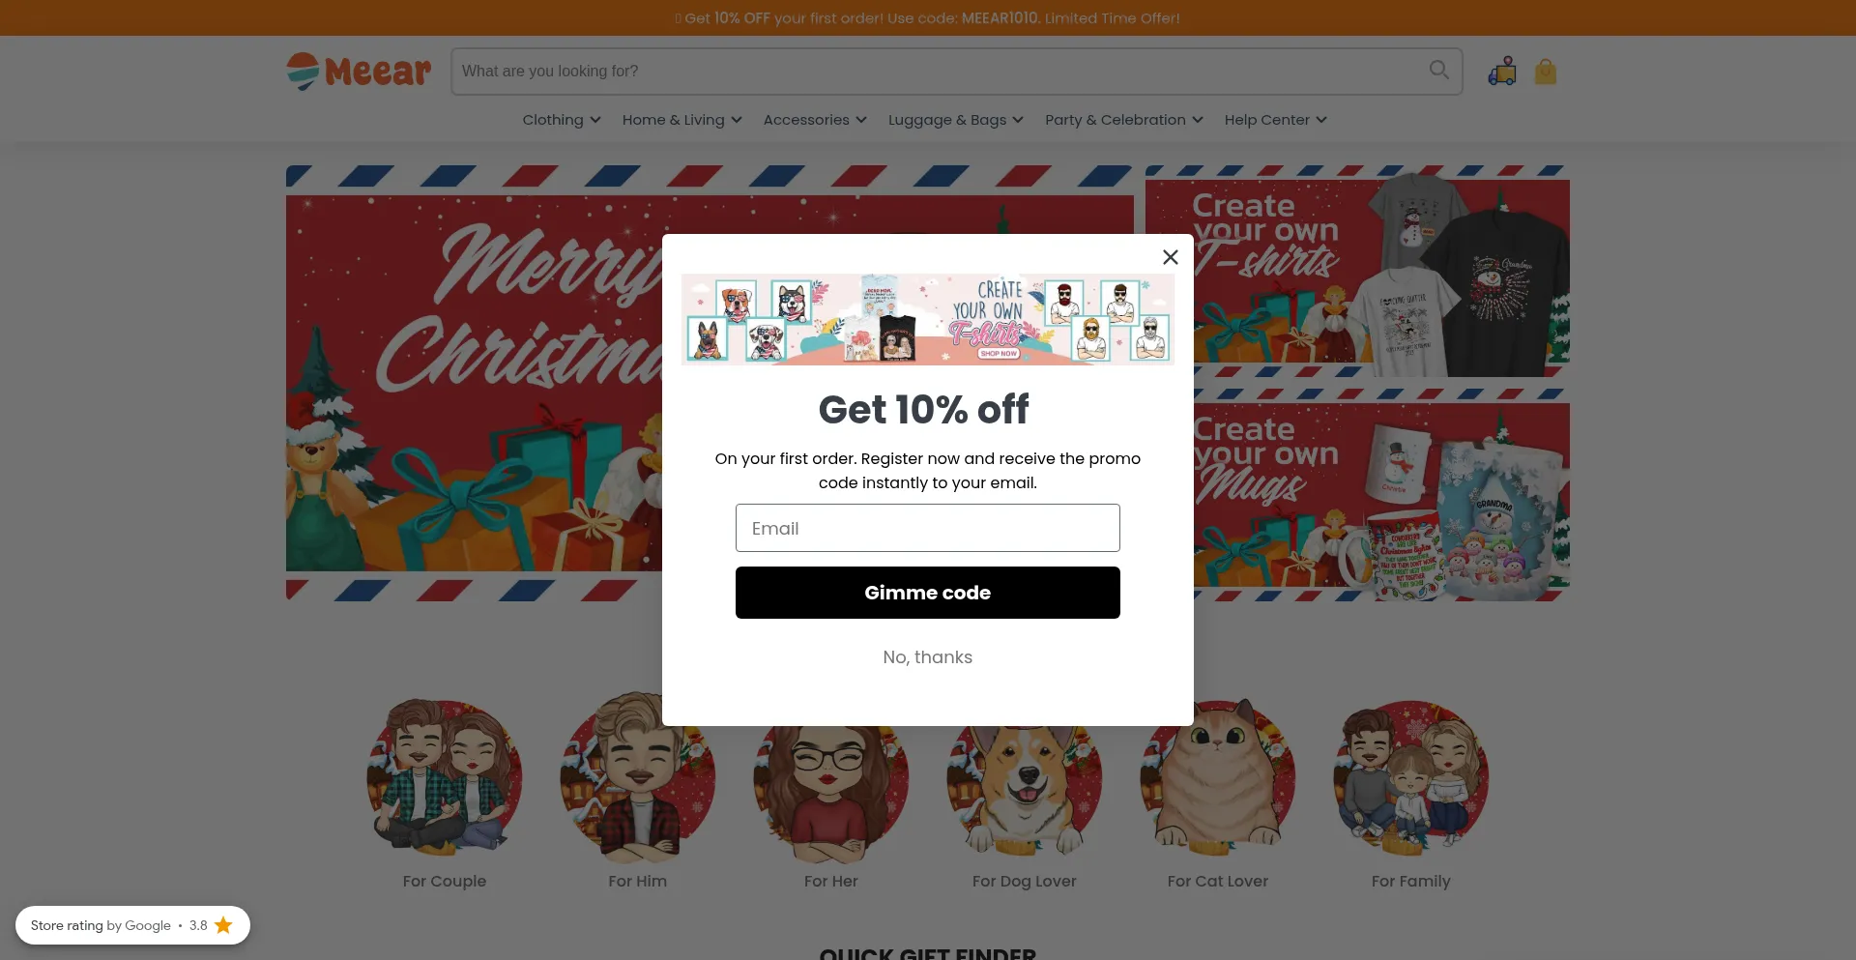Open the shopping bag cart icon
The width and height of the screenshot is (1856, 960).
pyautogui.click(x=1545, y=72)
